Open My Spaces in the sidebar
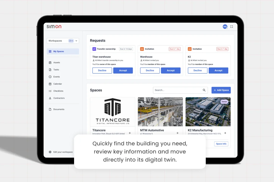Viewport: 274px width, 182px height. [63, 51]
